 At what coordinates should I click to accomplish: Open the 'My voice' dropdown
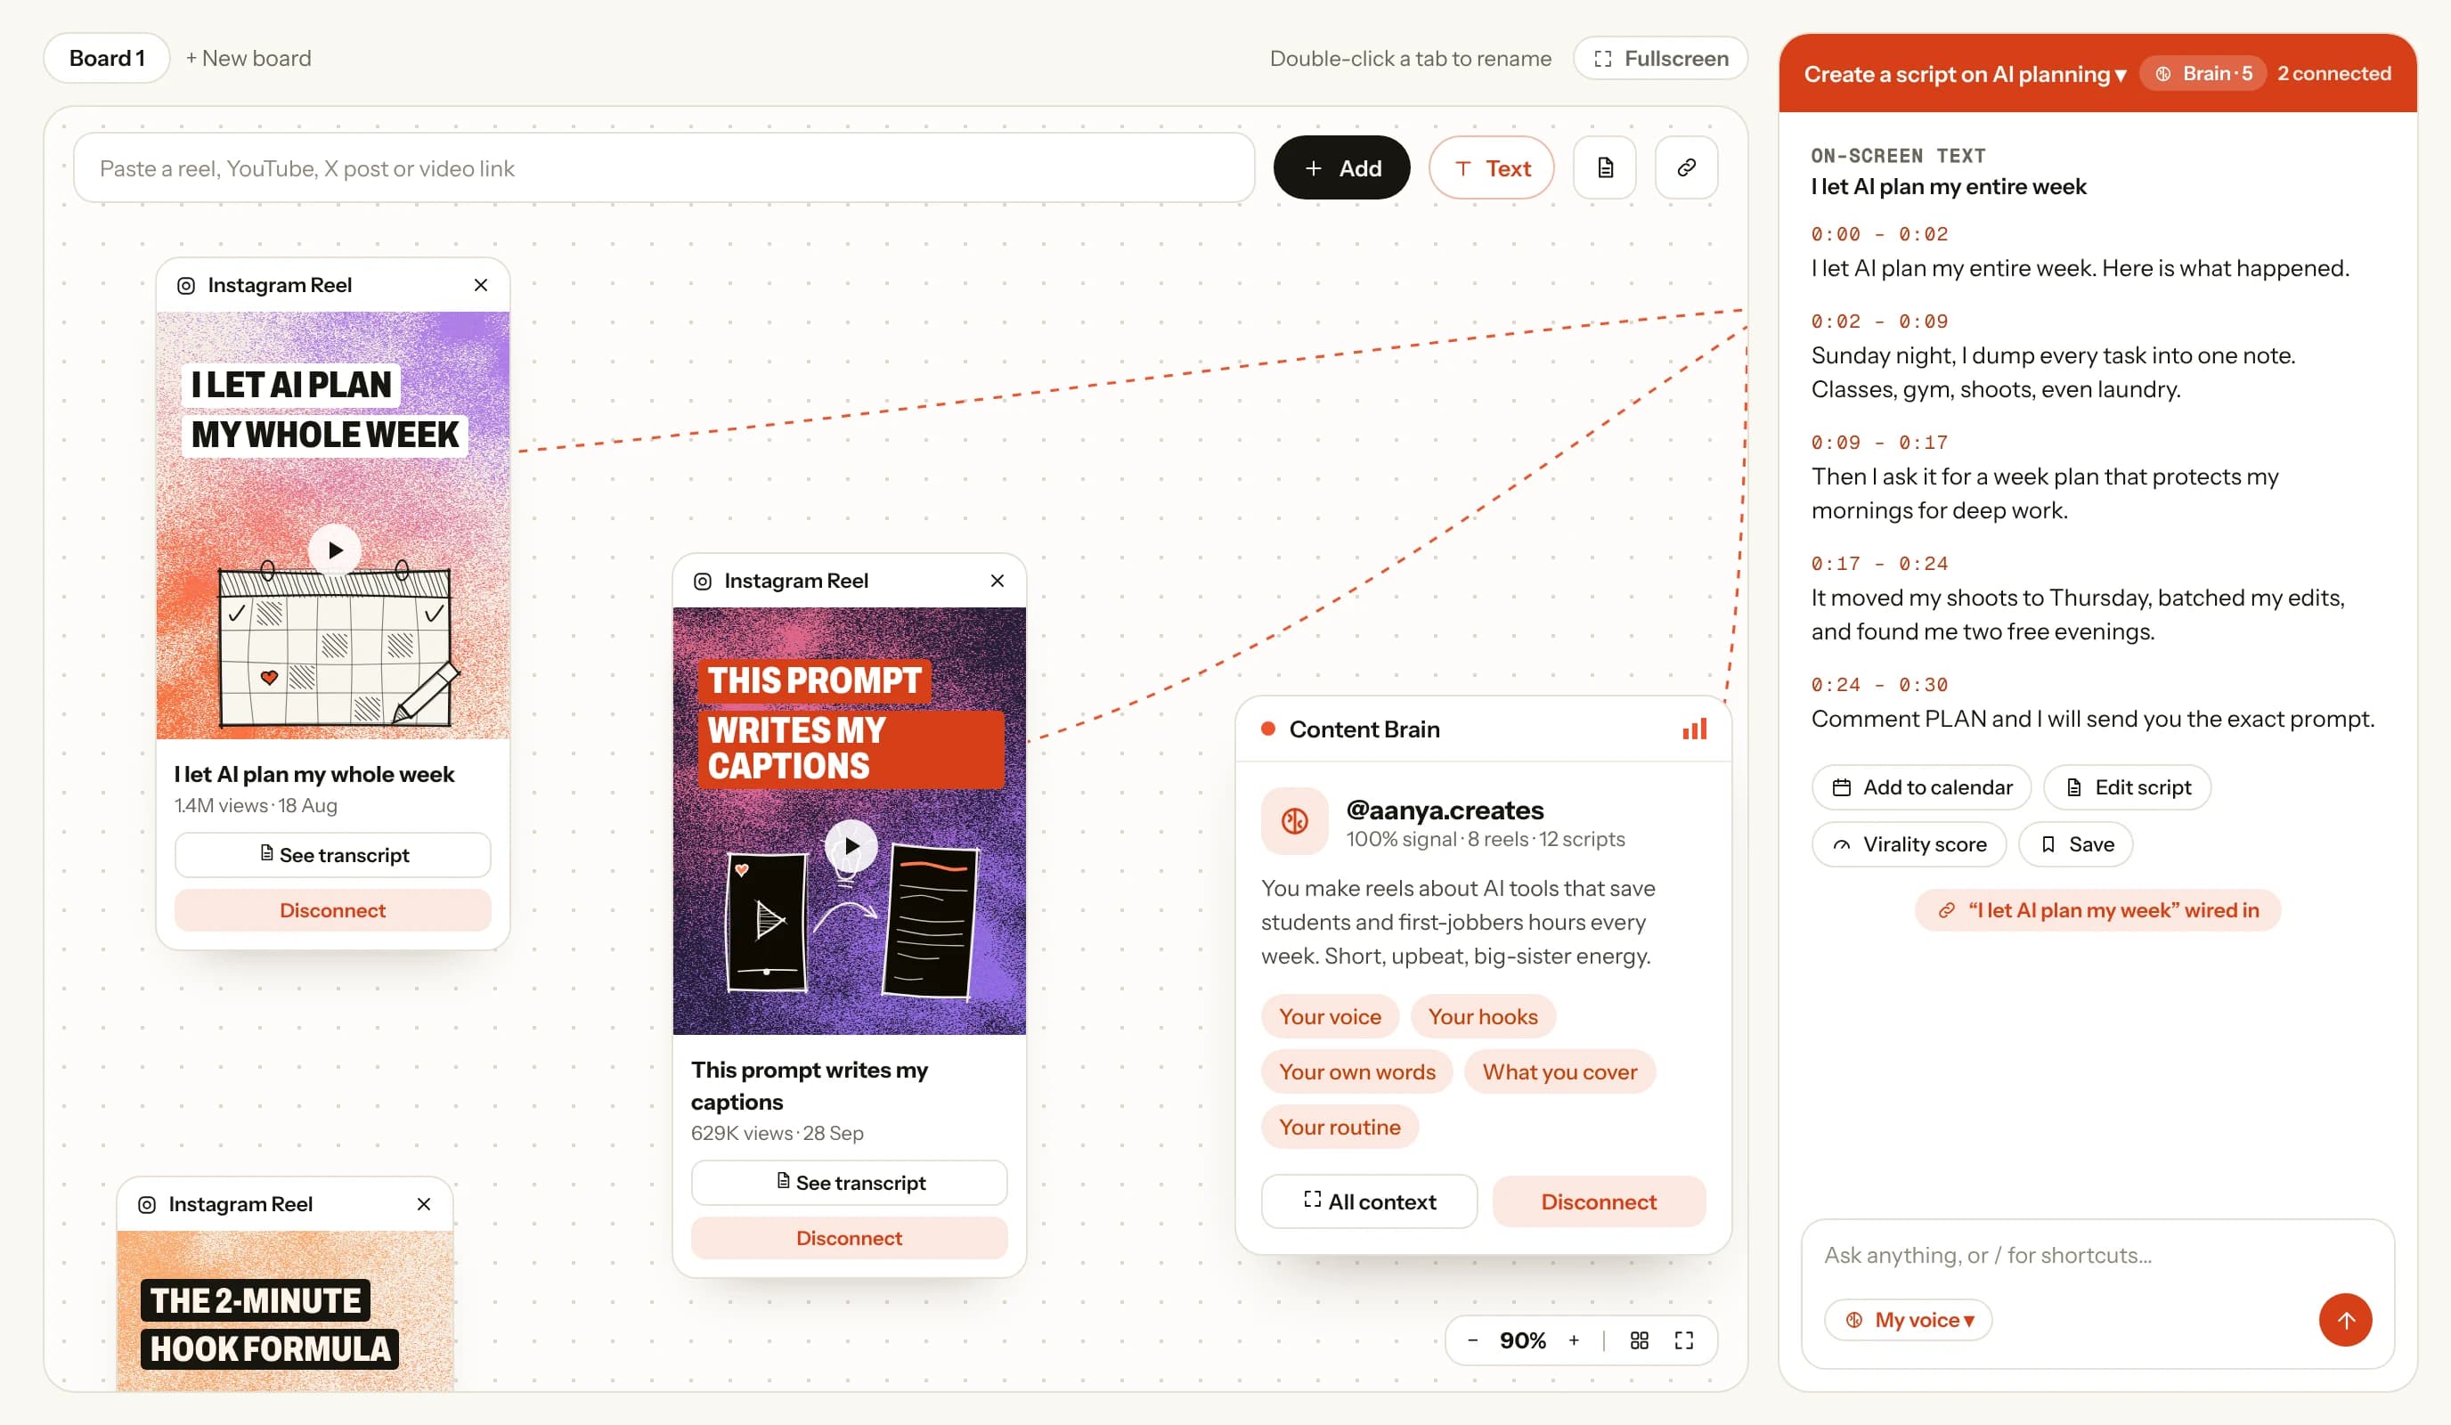tap(1908, 1320)
